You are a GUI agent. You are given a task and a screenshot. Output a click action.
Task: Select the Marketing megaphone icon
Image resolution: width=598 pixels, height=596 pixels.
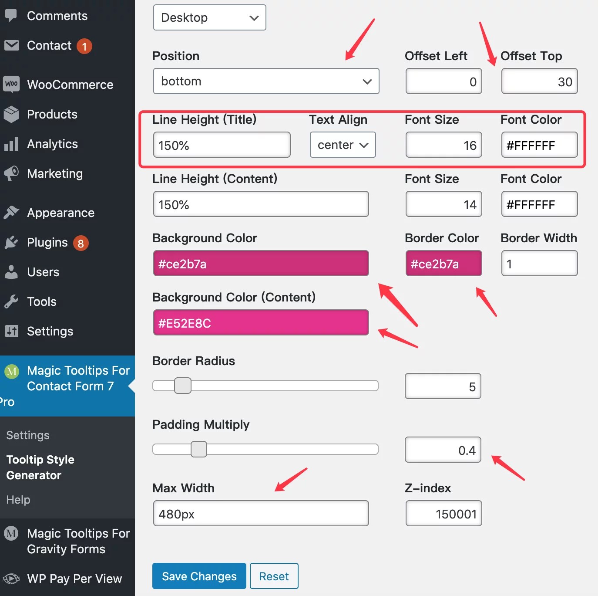pos(12,173)
